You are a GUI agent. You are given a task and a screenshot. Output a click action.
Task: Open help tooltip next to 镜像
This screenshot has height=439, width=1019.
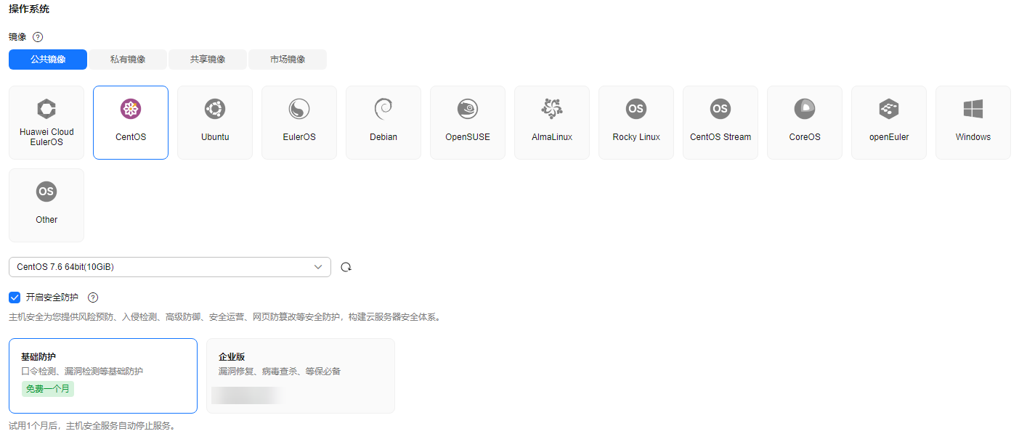pos(38,37)
